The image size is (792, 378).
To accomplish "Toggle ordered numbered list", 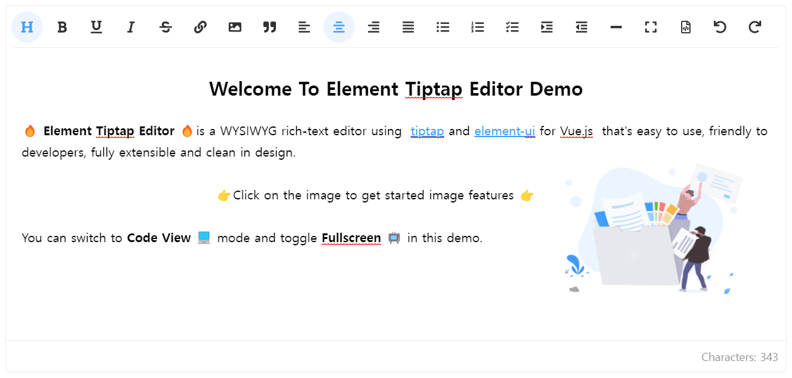I will [x=478, y=27].
